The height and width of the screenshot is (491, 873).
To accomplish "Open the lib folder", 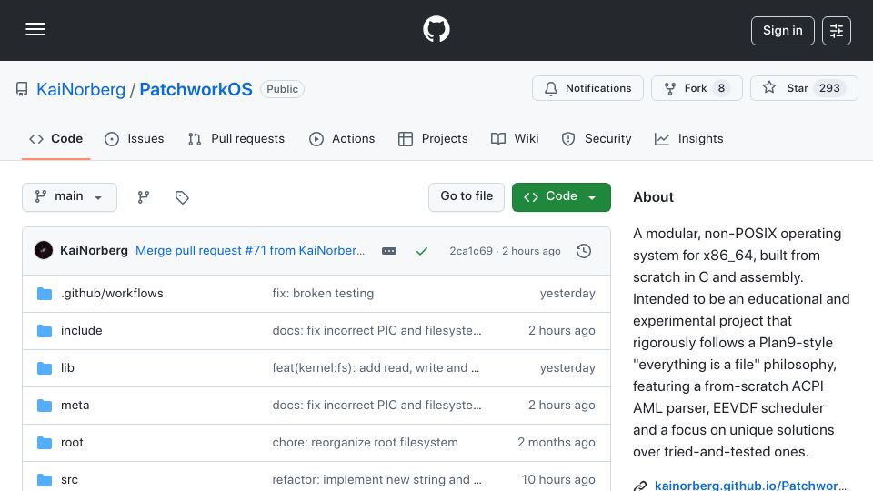I will coord(67,368).
